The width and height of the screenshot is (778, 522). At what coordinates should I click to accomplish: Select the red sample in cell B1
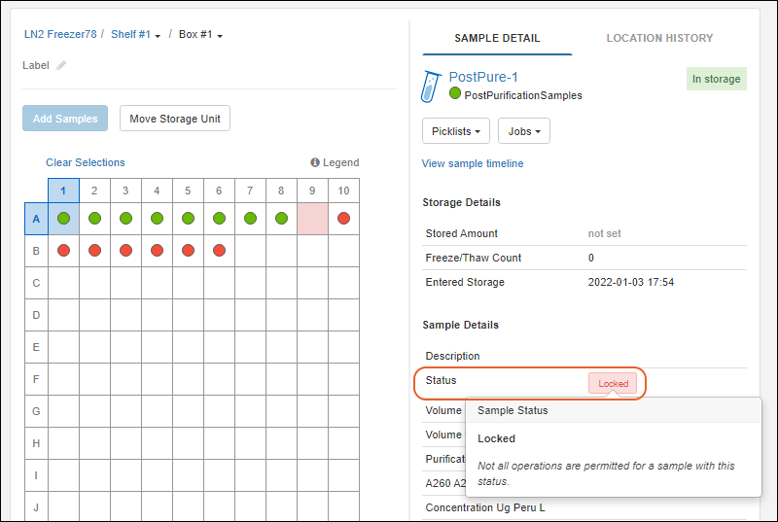[63, 250]
